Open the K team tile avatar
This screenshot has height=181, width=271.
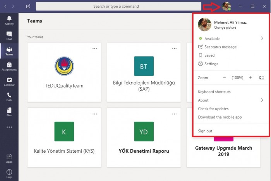(x=64, y=131)
